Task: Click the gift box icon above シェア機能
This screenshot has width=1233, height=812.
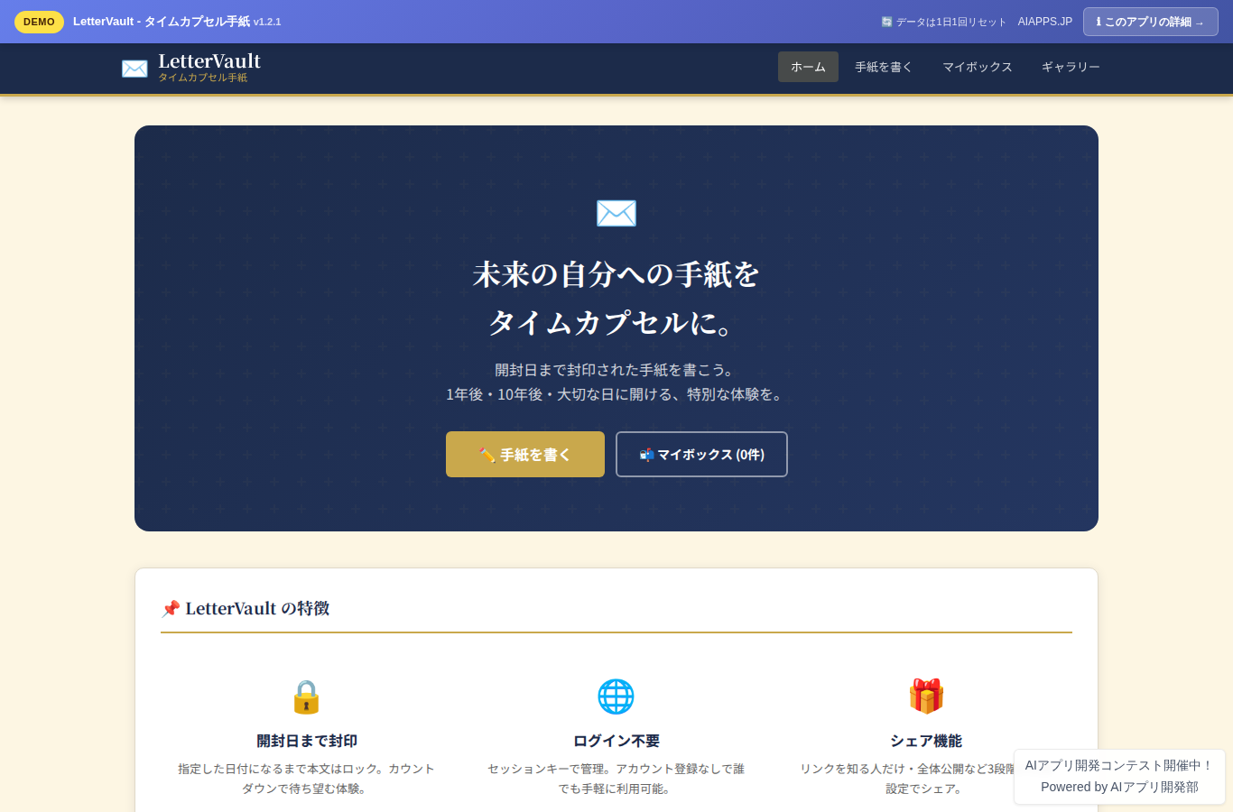Action: (926, 697)
